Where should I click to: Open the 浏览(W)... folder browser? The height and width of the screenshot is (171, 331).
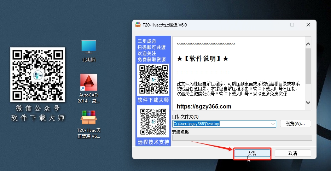pyautogui.click(x=295, y=124)
